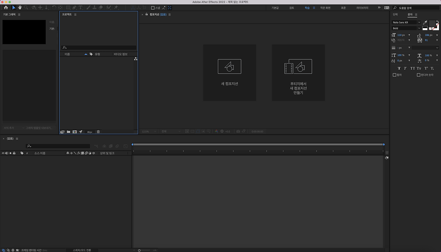
Task: Switch to the 라이브러리 workspace
Action: click(362, 8)
